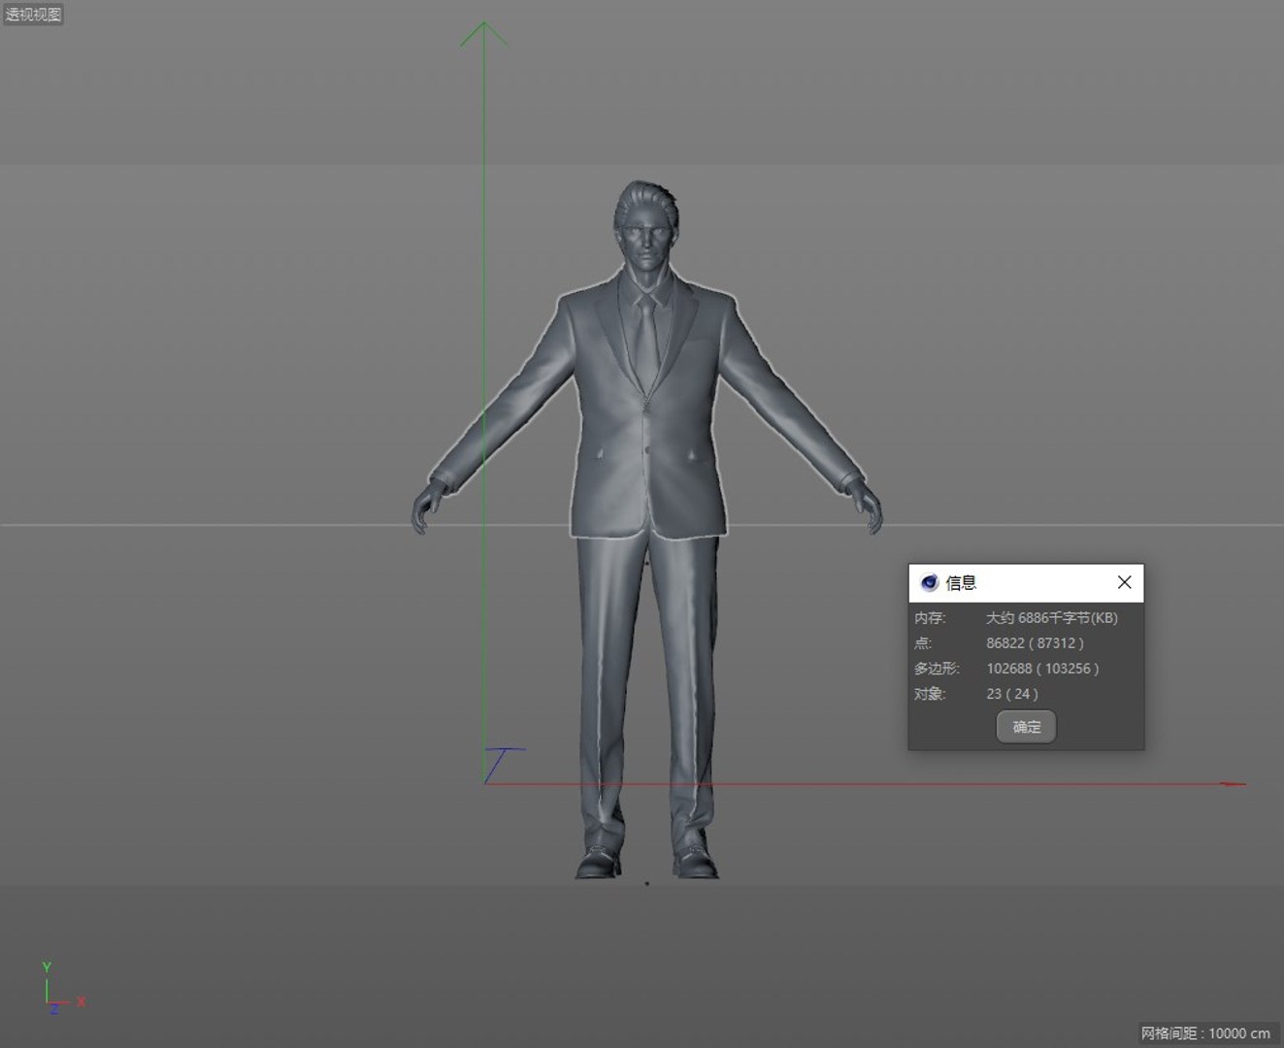The height and width of the screenshot is (1048, 1284).
Task: Click the 信息 dialog title text
Action: (961, 582)
